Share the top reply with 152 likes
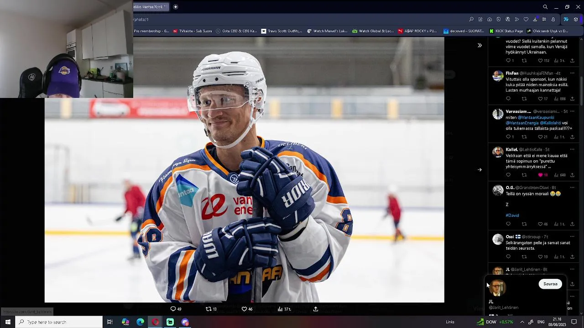Viewport: 584px width, 328px height. [572, 61]
